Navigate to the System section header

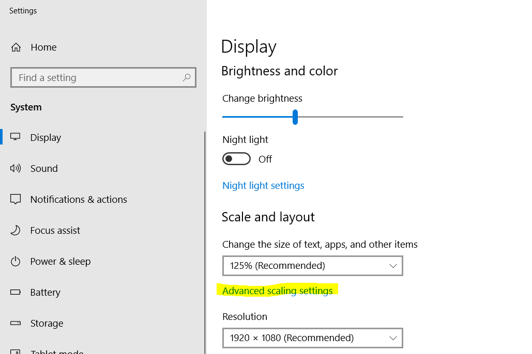point(26,107)
